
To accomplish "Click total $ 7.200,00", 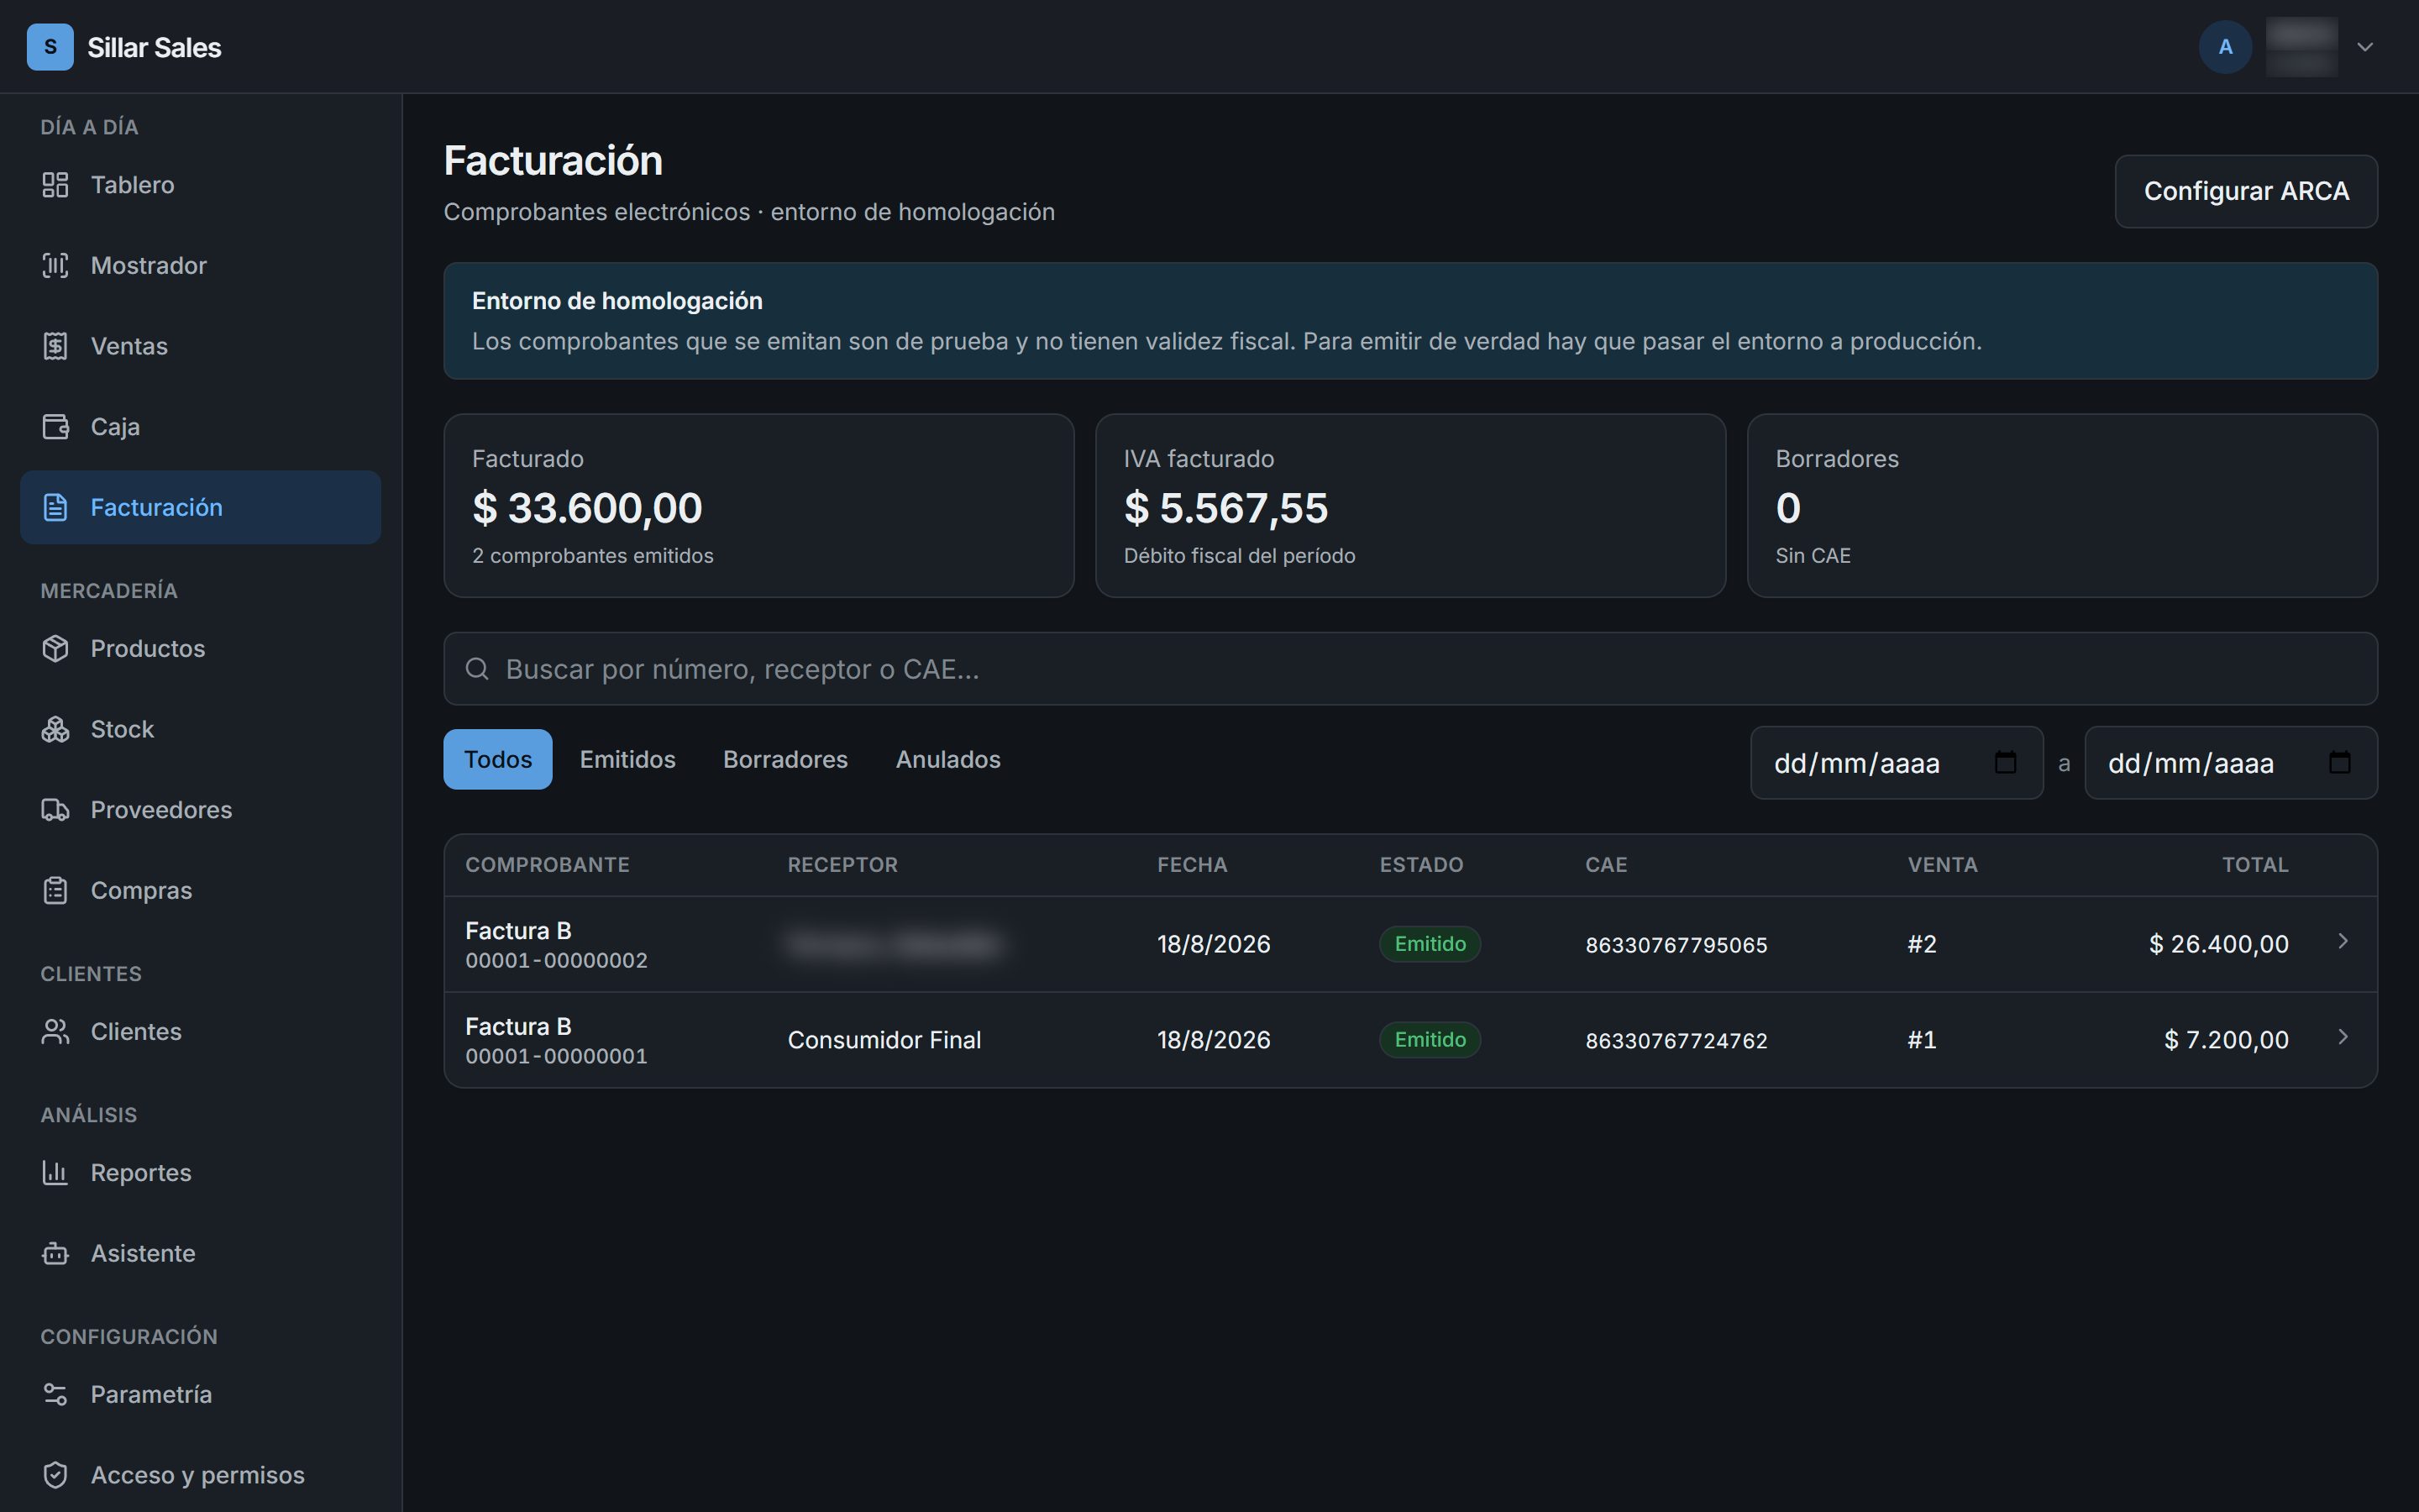I will [2226, 1040].
